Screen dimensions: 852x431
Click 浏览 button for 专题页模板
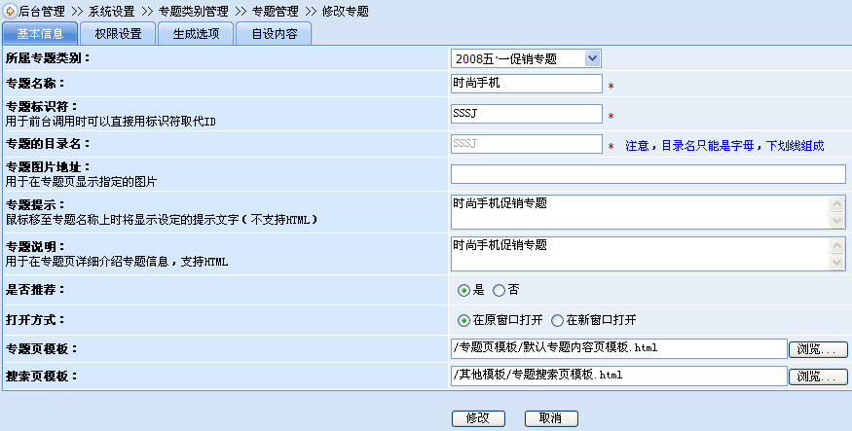tap(818, 348)
